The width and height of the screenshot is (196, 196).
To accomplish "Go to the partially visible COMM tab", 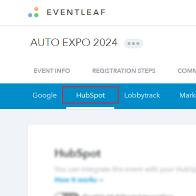I will pyautogui.click(x=187, y=71).
